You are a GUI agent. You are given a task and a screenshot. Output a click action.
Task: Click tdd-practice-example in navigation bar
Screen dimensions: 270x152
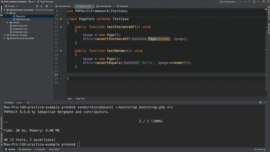pos(14,2)
